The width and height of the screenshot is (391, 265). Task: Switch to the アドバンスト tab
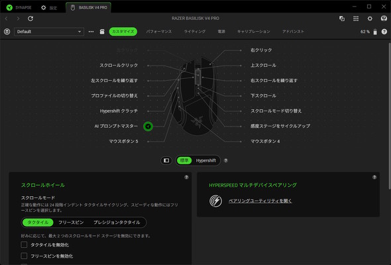(x=293, y=32)
